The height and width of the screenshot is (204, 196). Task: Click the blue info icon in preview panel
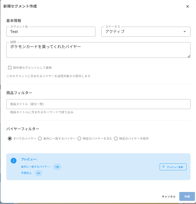click(x=14, y=161)
